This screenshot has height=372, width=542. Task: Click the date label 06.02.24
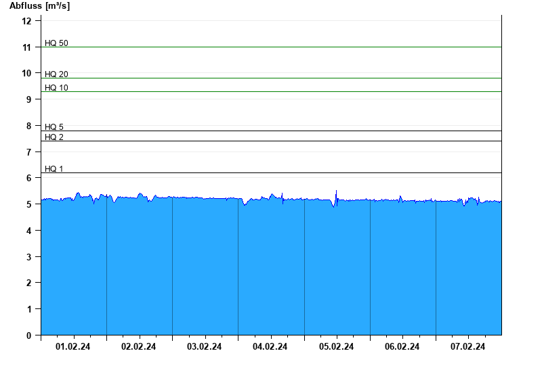pos(402,346)
